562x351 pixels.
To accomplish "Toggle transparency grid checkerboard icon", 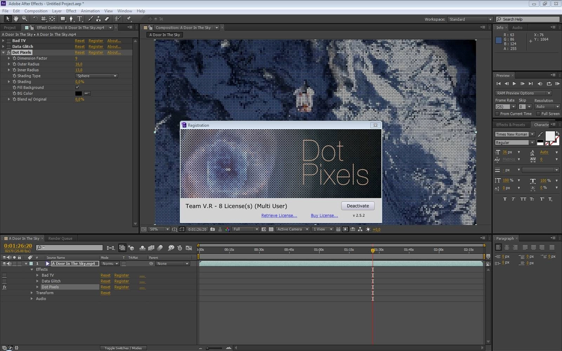I will coord(271,229).
